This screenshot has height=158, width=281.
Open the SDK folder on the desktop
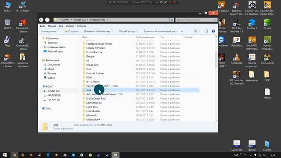pyautogui.click(x=267, y=76)
